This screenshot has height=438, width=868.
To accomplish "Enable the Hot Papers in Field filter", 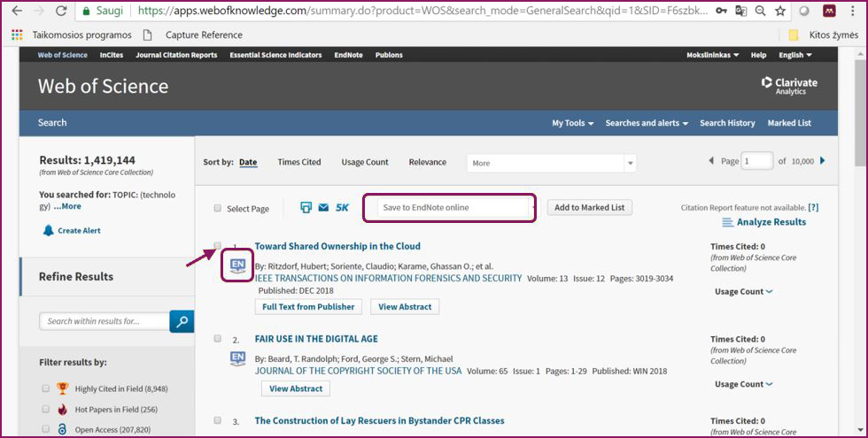I will click(46, 409).
